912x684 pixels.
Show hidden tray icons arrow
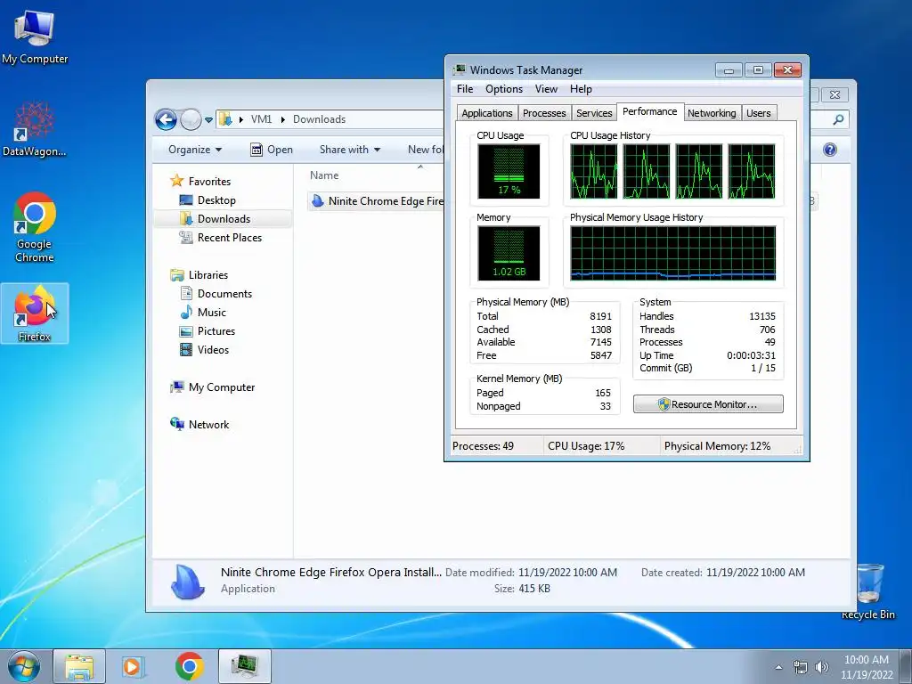click(x=778, y=667)
